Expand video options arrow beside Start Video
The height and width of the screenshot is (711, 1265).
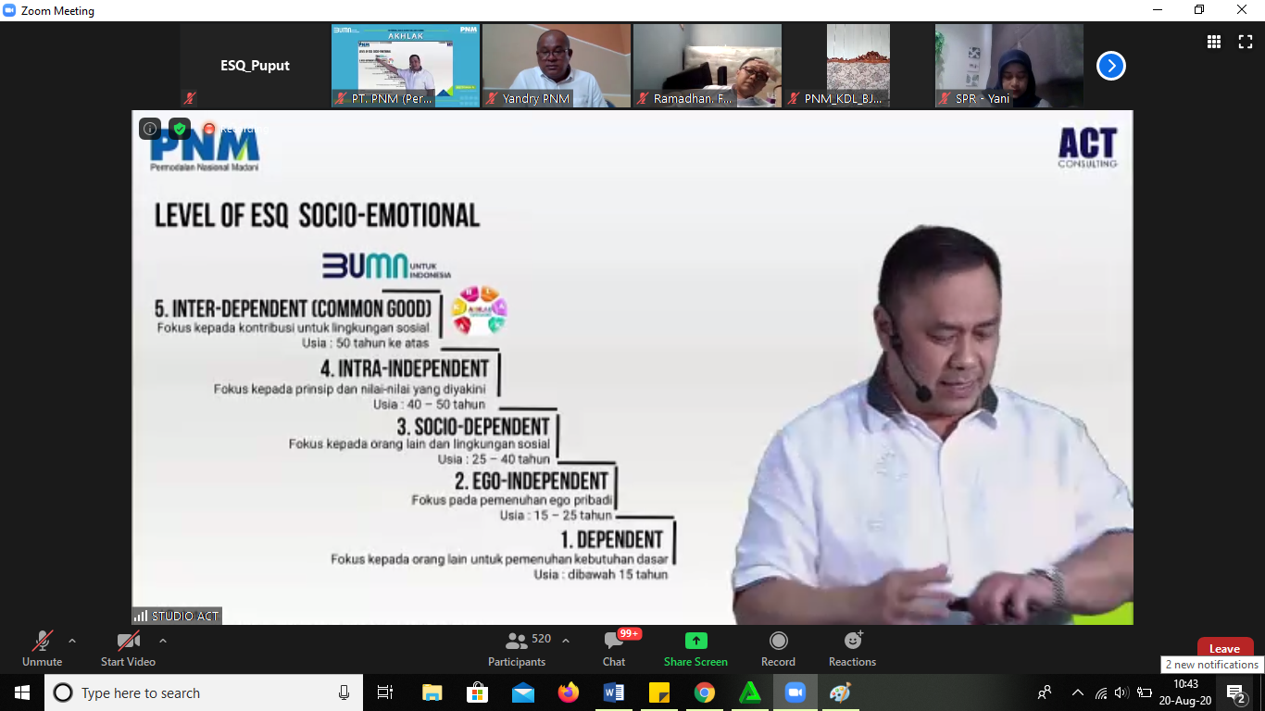click(163, 641)
